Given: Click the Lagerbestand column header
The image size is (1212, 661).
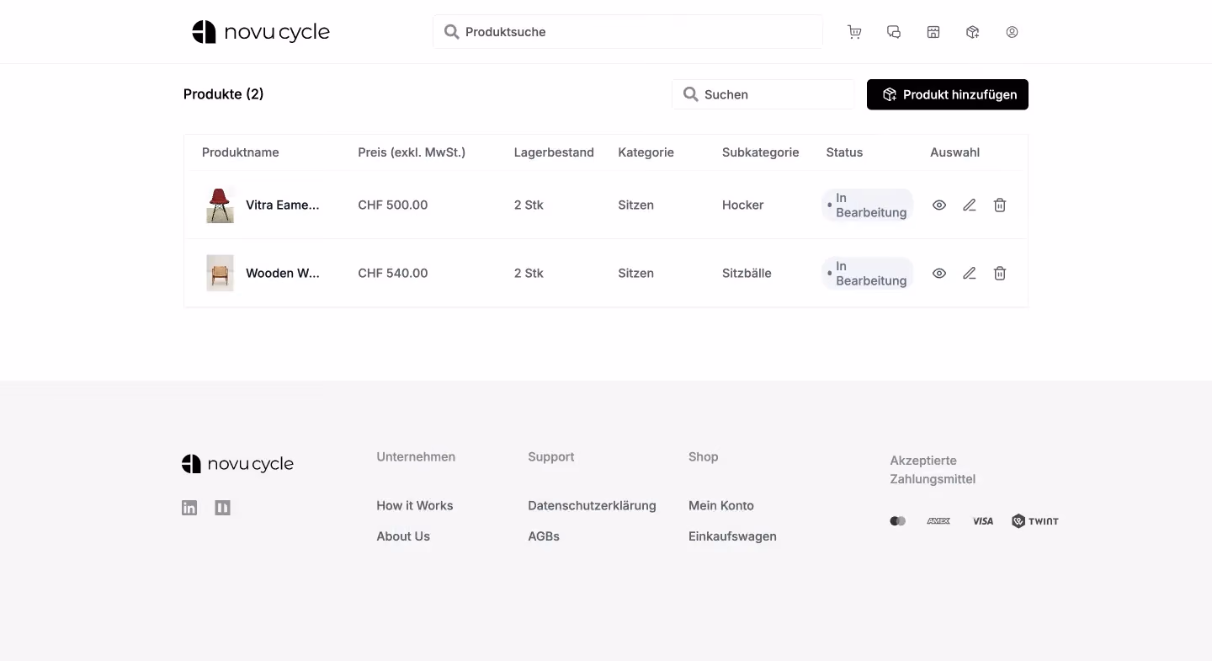Looking at the screenshot, I should point(554,152).
